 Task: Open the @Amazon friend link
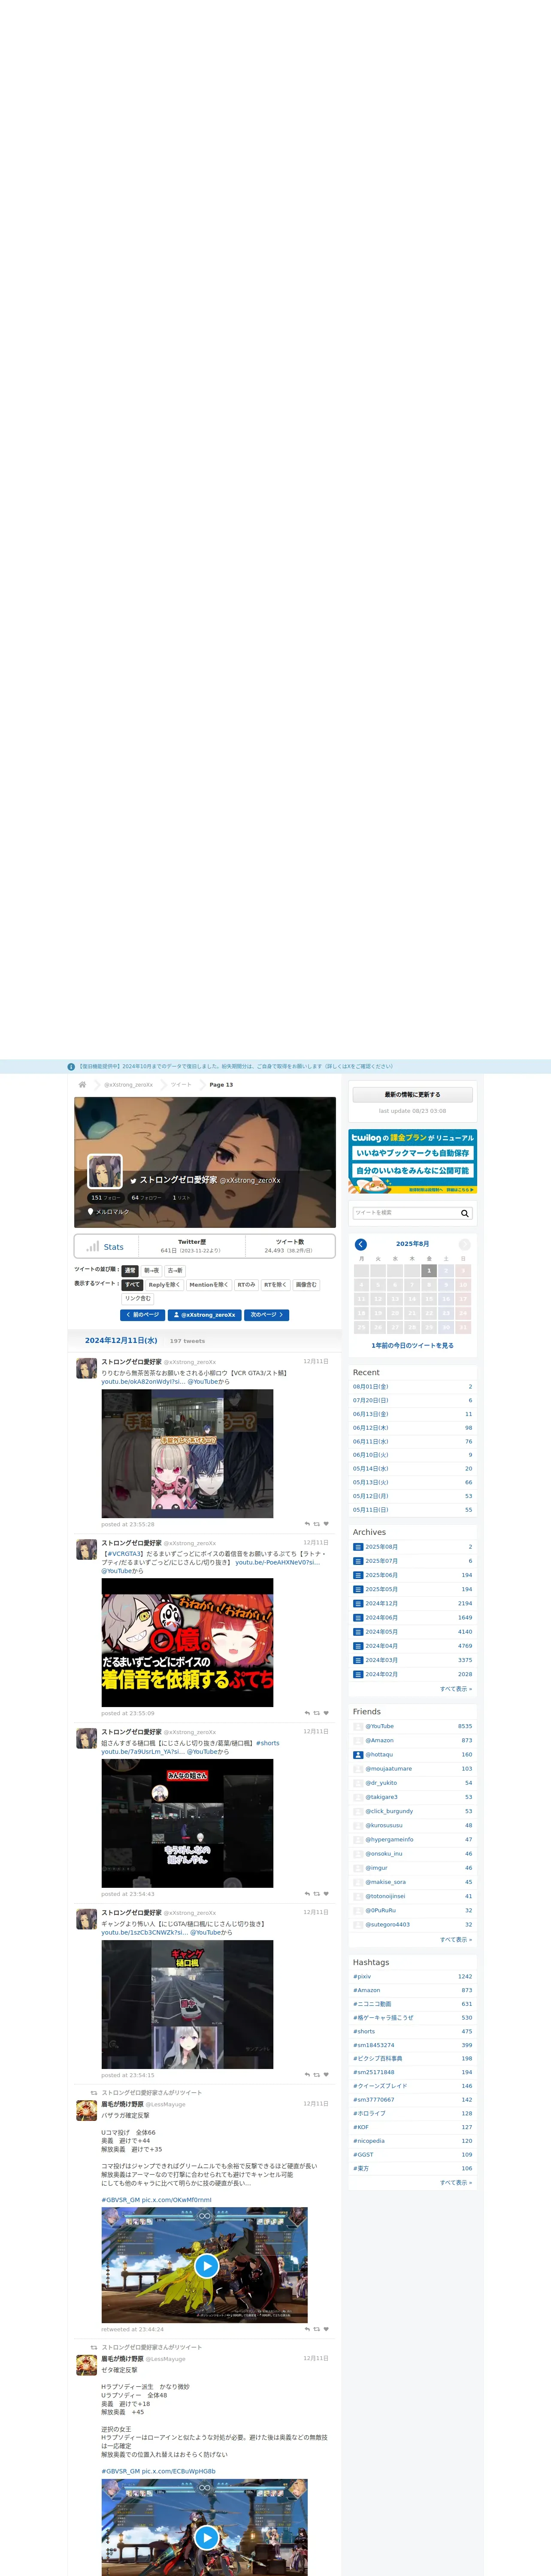379,1740
